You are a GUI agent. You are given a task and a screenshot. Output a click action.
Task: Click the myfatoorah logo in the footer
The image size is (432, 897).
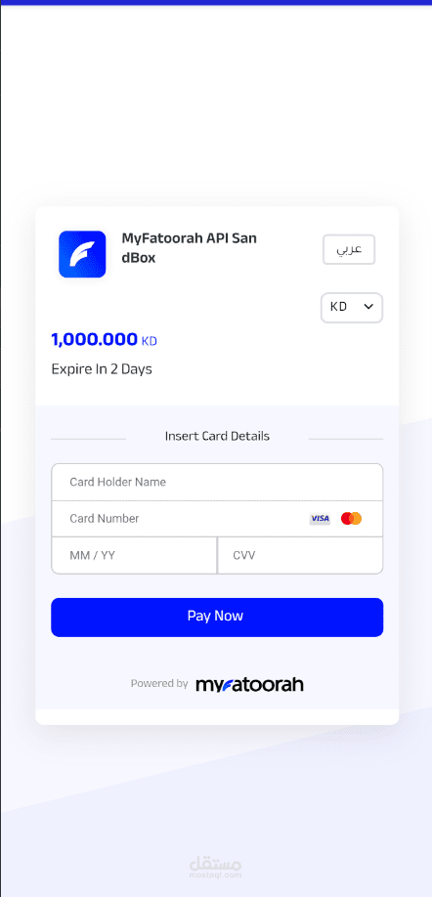pyautogui.click(x=249, y=684)
